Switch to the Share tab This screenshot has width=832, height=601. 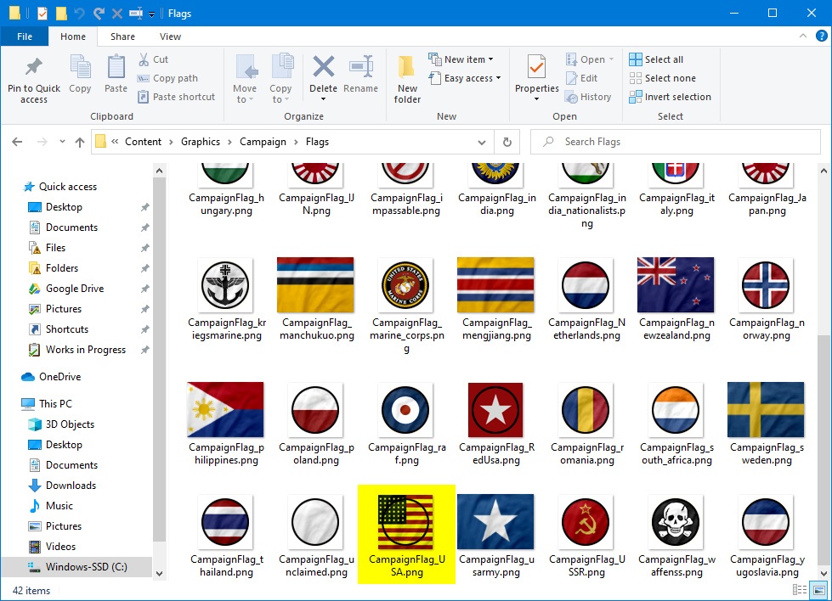tap(122, 37)
